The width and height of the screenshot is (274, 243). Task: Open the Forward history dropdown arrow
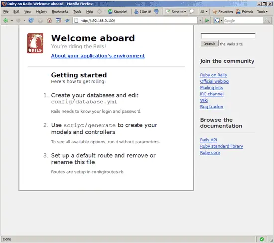tap(24, 20)
